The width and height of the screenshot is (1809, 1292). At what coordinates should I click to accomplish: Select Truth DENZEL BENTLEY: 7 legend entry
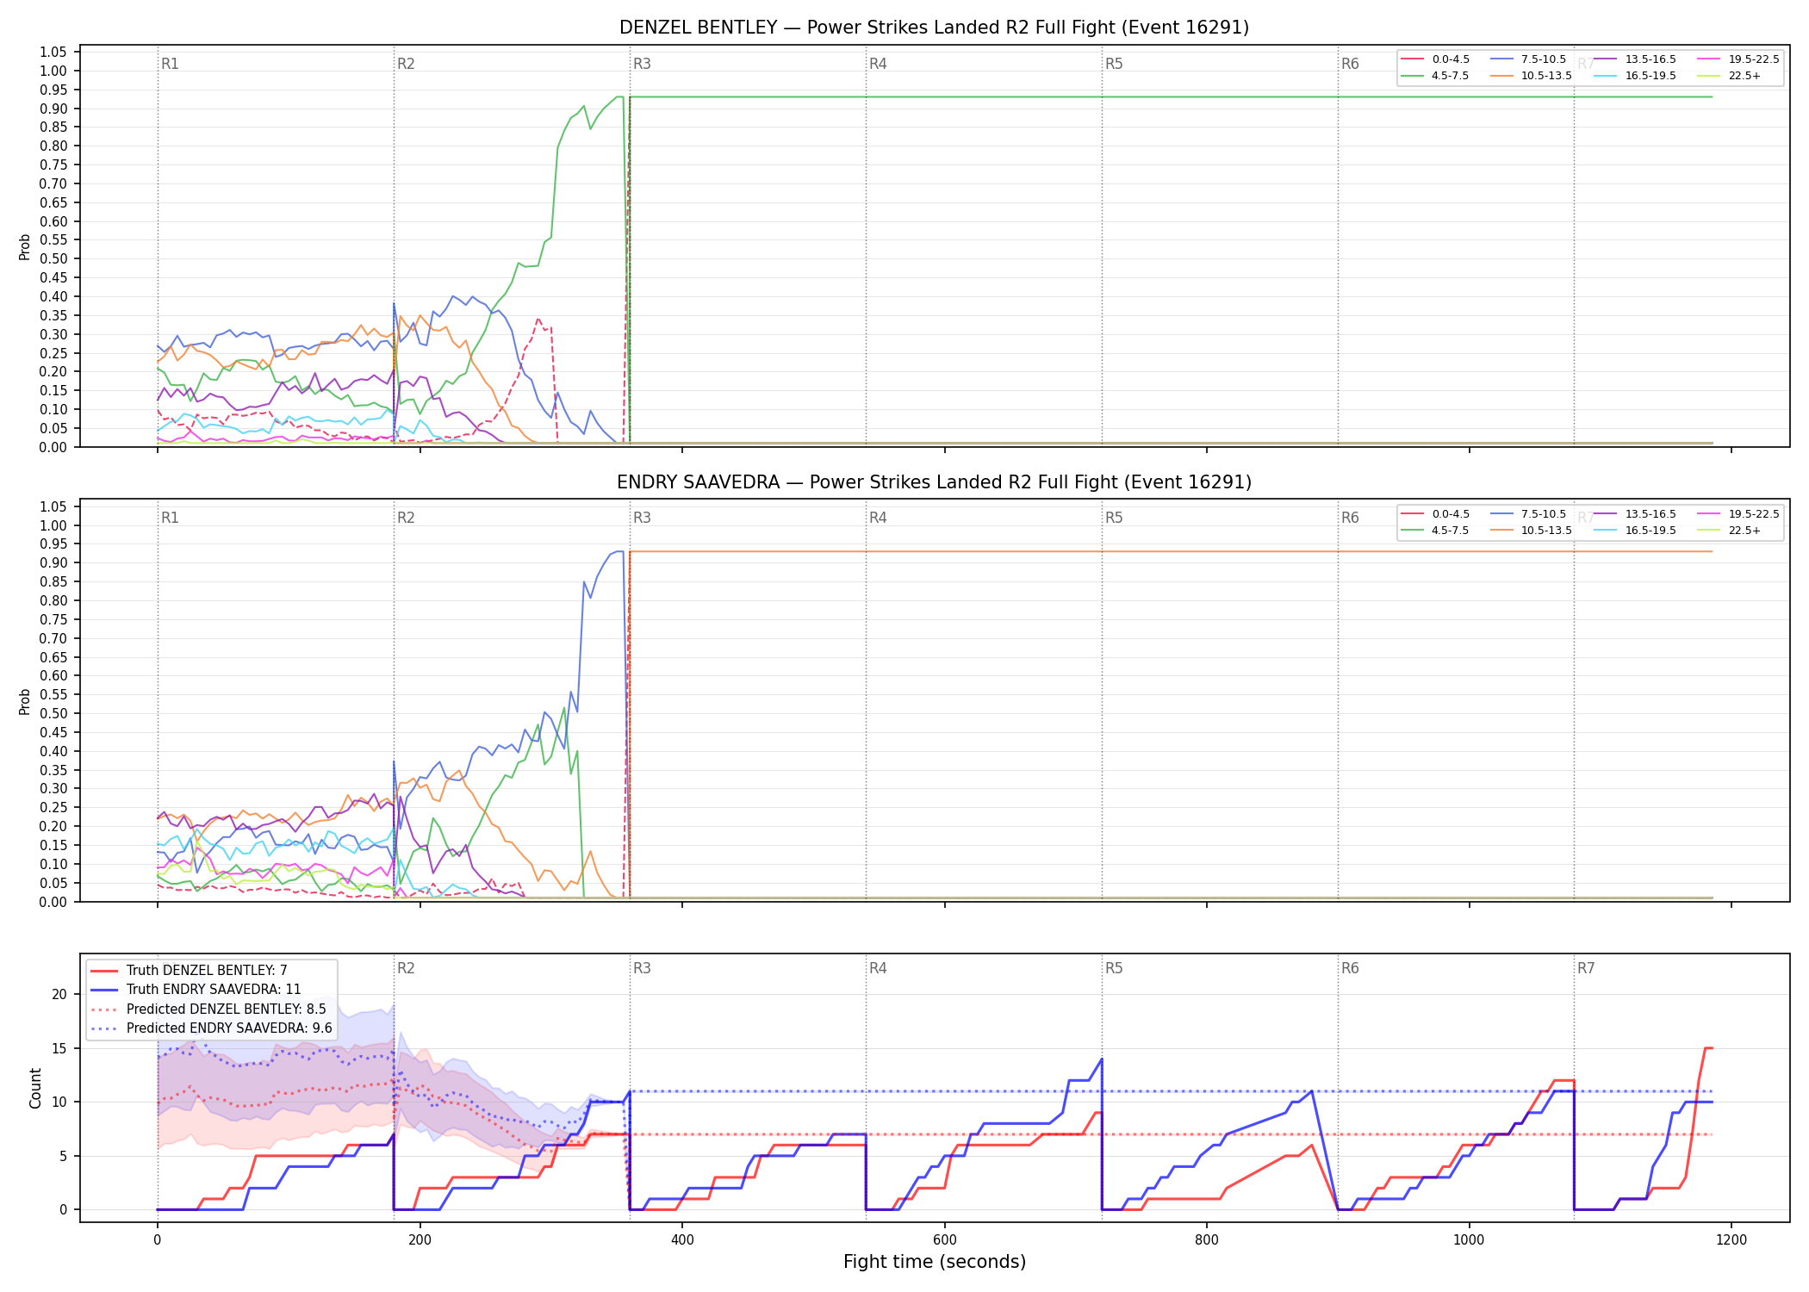click(190, 971)
